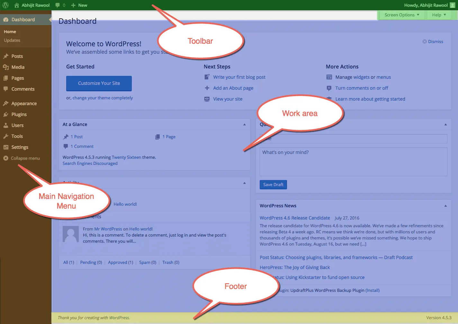Click the Dismiss X circle icon

425,41
